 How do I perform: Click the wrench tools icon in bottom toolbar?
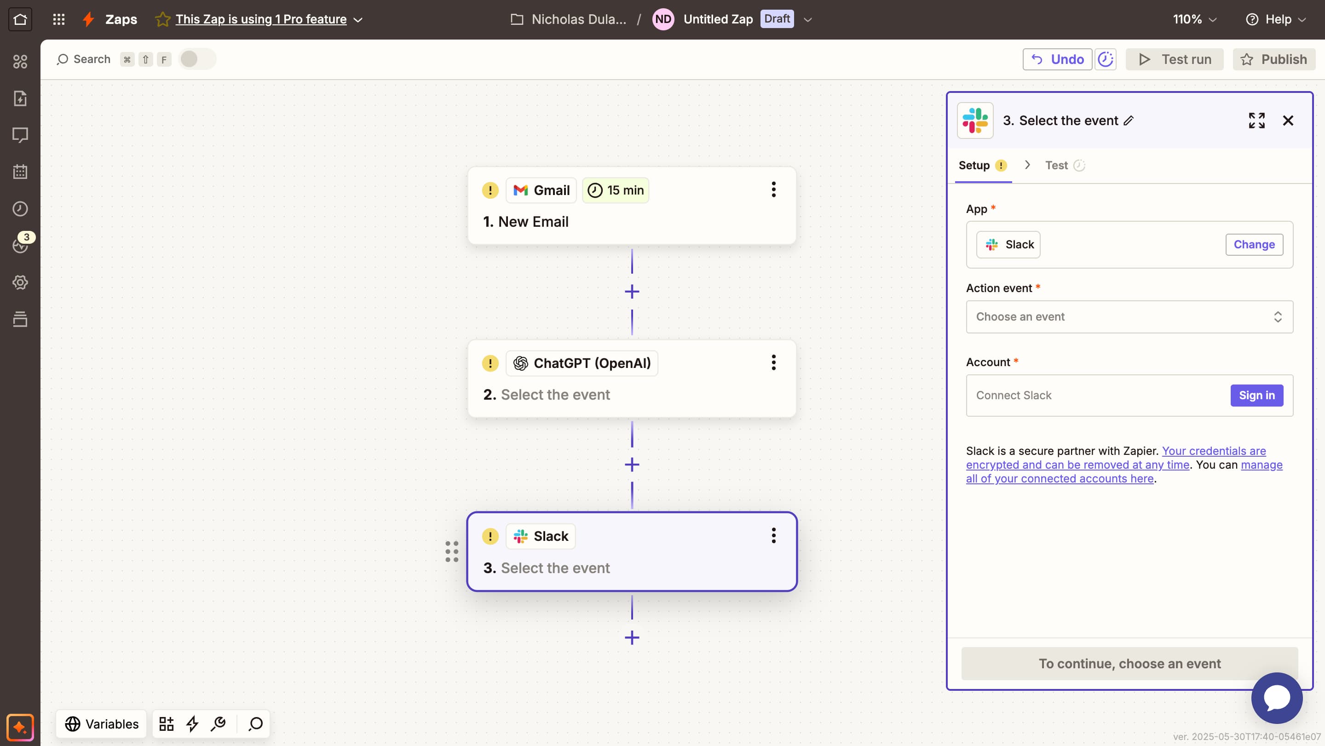coord(219,724)
